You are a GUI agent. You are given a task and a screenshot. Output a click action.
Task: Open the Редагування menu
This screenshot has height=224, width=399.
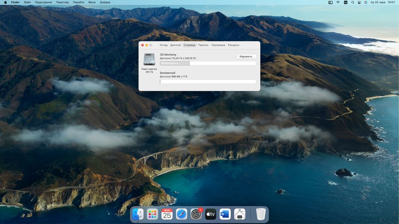pyautogui.click(x=43, y=2)
